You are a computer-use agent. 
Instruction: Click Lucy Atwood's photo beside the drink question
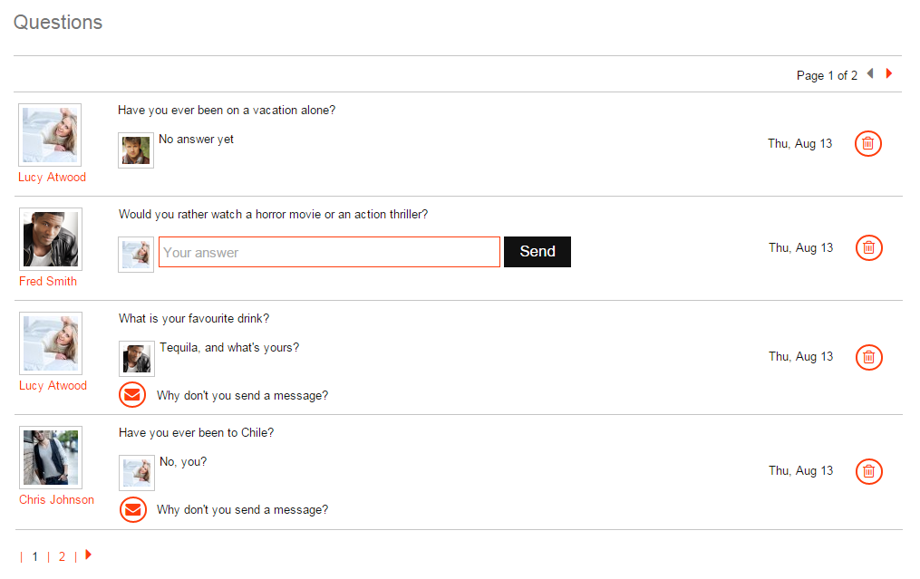pos(51,343)
